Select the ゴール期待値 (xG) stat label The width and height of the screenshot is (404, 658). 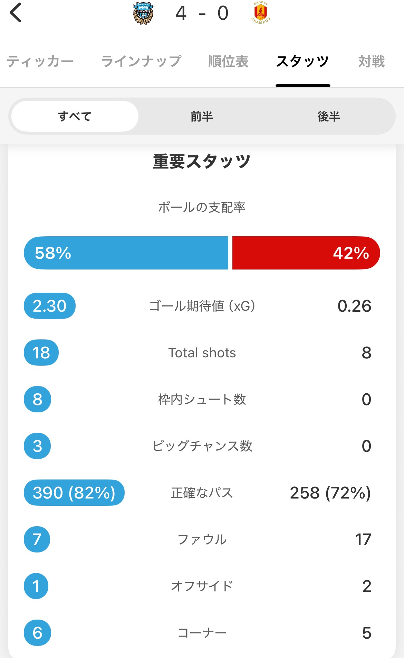[x=202, y=306]
